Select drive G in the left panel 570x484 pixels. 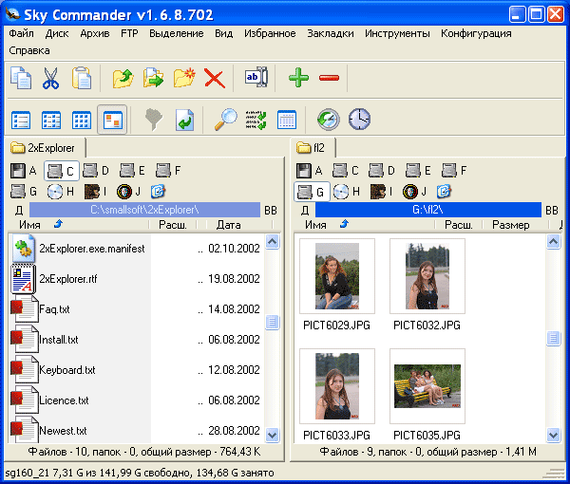click(x=23, y=192)
